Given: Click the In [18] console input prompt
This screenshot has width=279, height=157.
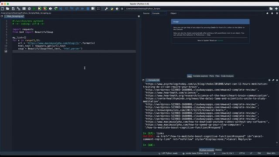Looking at the screenshot, I should (x=149, y=145).
